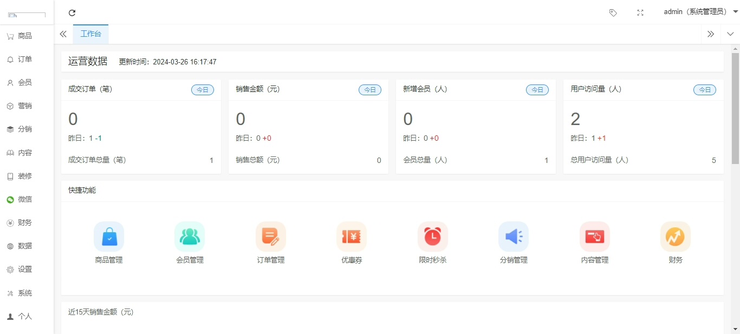
Task: Click the 订单管理 note icon
Action: pyautogui.click(x=271, y=237)
